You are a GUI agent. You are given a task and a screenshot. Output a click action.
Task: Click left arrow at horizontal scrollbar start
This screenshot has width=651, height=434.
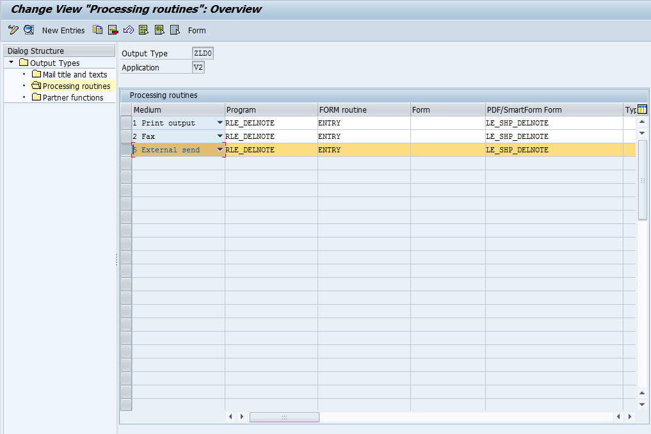click(x=230, y=417)
